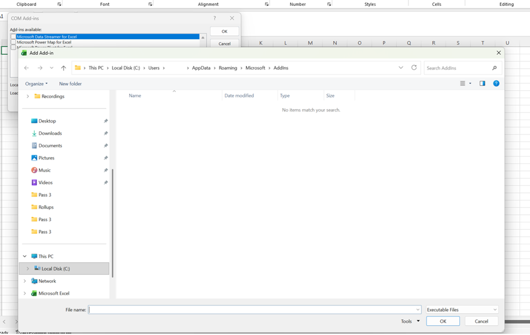Select Documents in navigation pane

[x=50, y=146]
